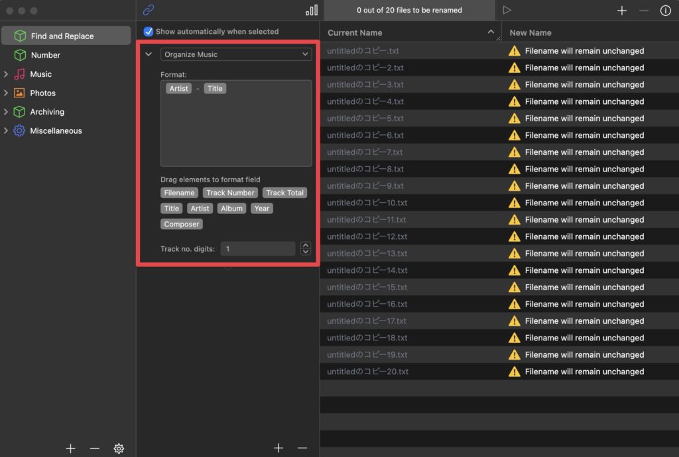Expand the Music group in sidebar
The image size is (679, 457).
click(6, 74)
